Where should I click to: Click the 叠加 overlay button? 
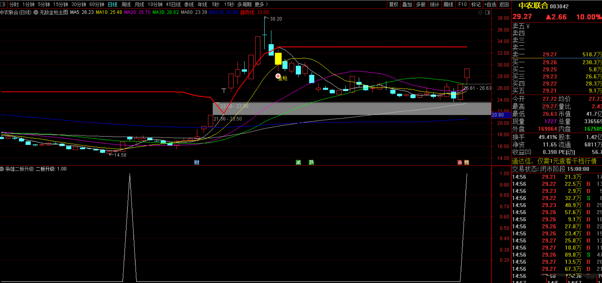click(407, 4)
